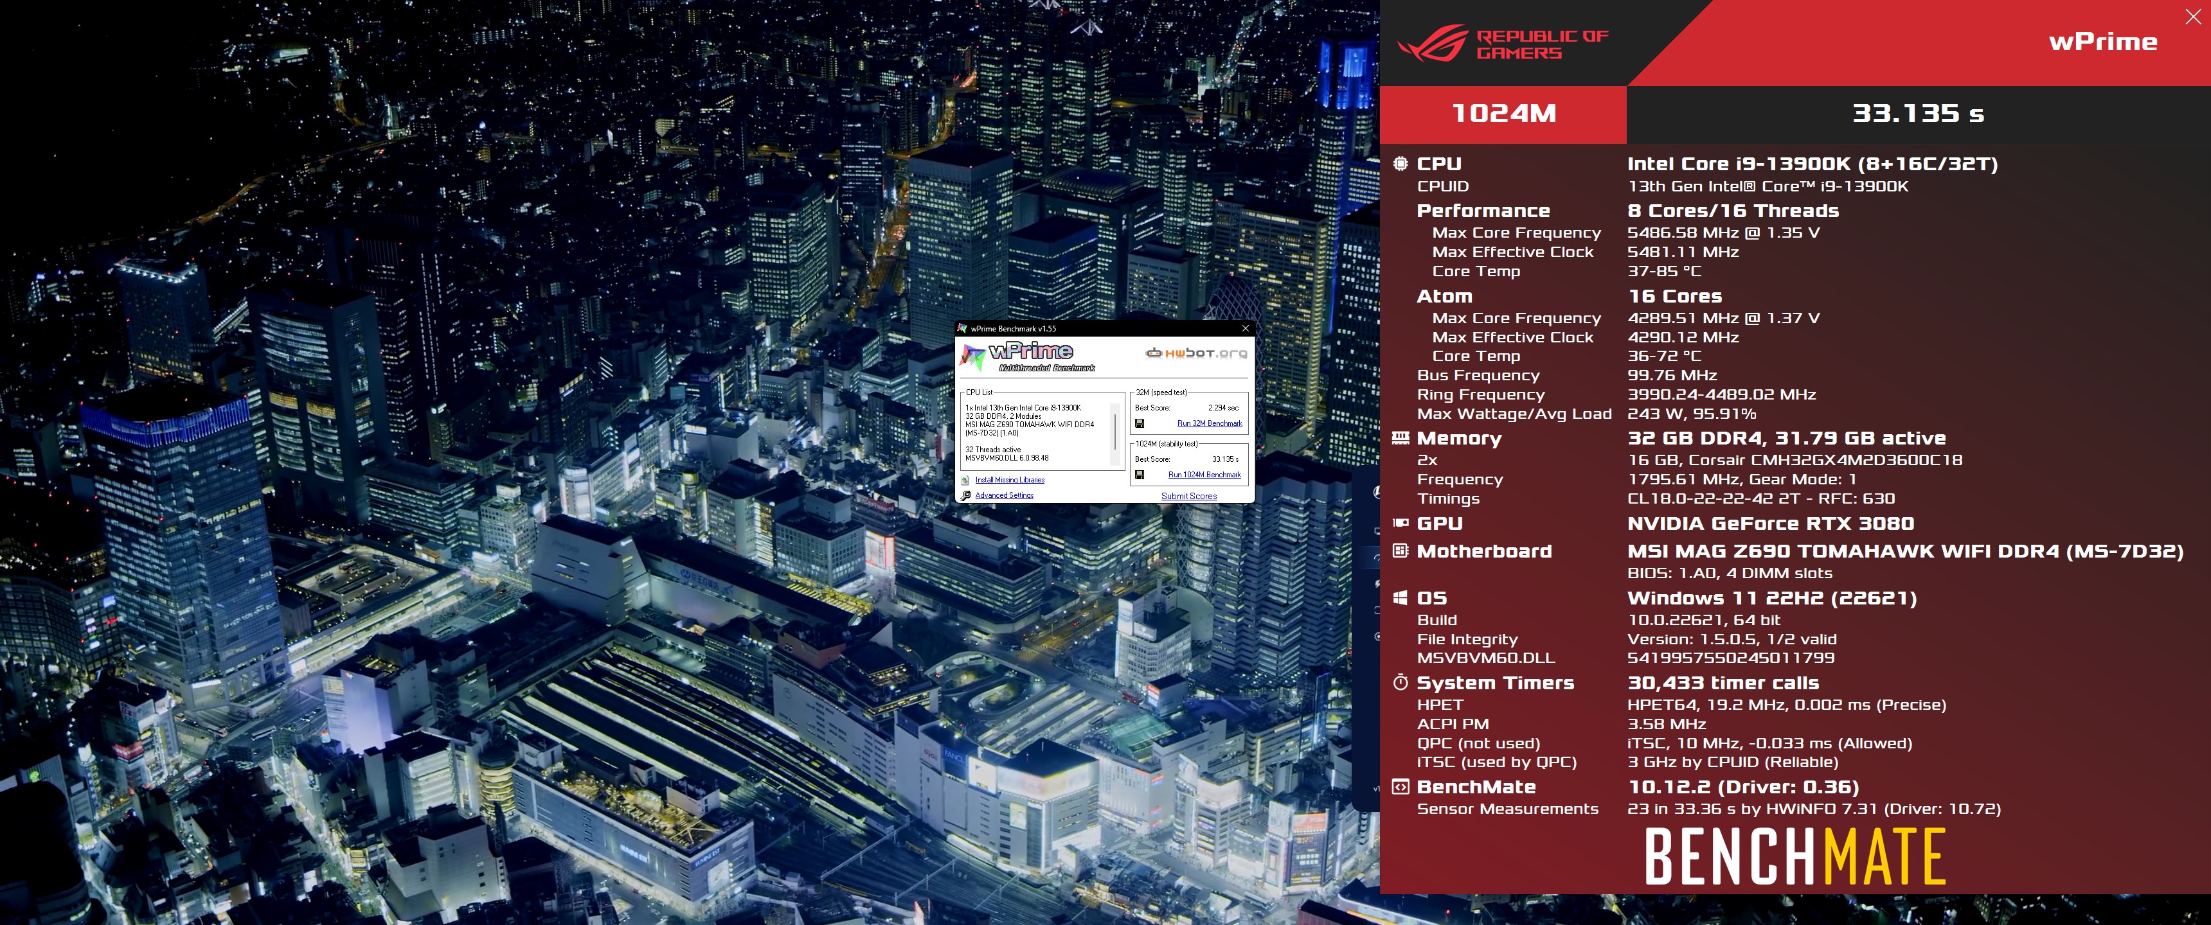
Task: Open the Advanced Settings link
Action: 1004,495
